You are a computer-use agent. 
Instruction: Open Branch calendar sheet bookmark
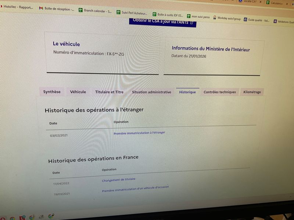97,11
